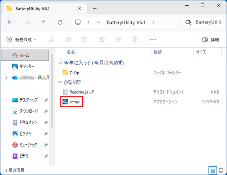Image resolution: width=227 pixels, height=175 pixels.
Task: Click the Delete trash icon
Action: 135,40
